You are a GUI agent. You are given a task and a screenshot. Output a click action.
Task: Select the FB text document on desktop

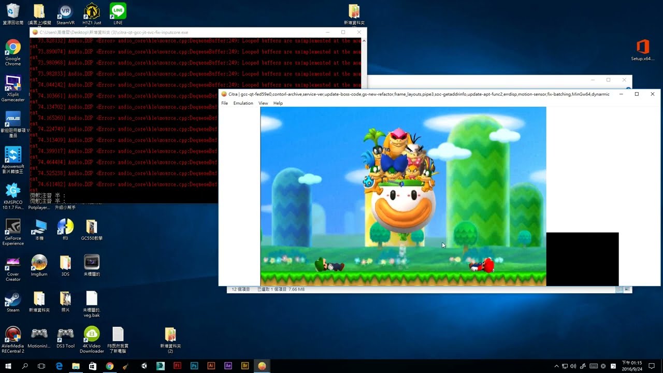(x=118, y=340)
